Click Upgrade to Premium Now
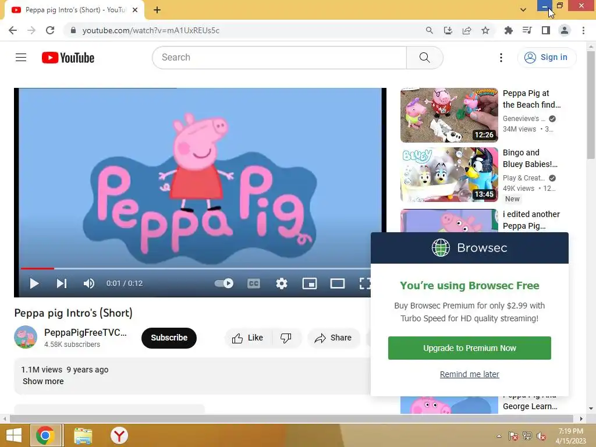 [470, 348]
